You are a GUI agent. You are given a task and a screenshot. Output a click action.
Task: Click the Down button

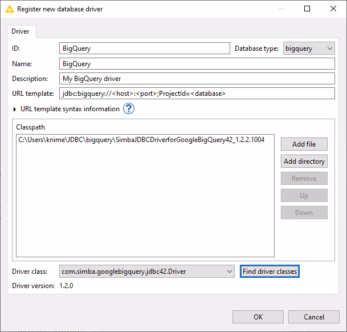(304, 213)
